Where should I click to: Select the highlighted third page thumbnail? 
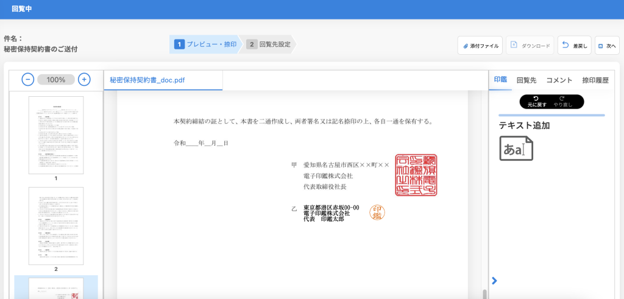click(56, 288)
